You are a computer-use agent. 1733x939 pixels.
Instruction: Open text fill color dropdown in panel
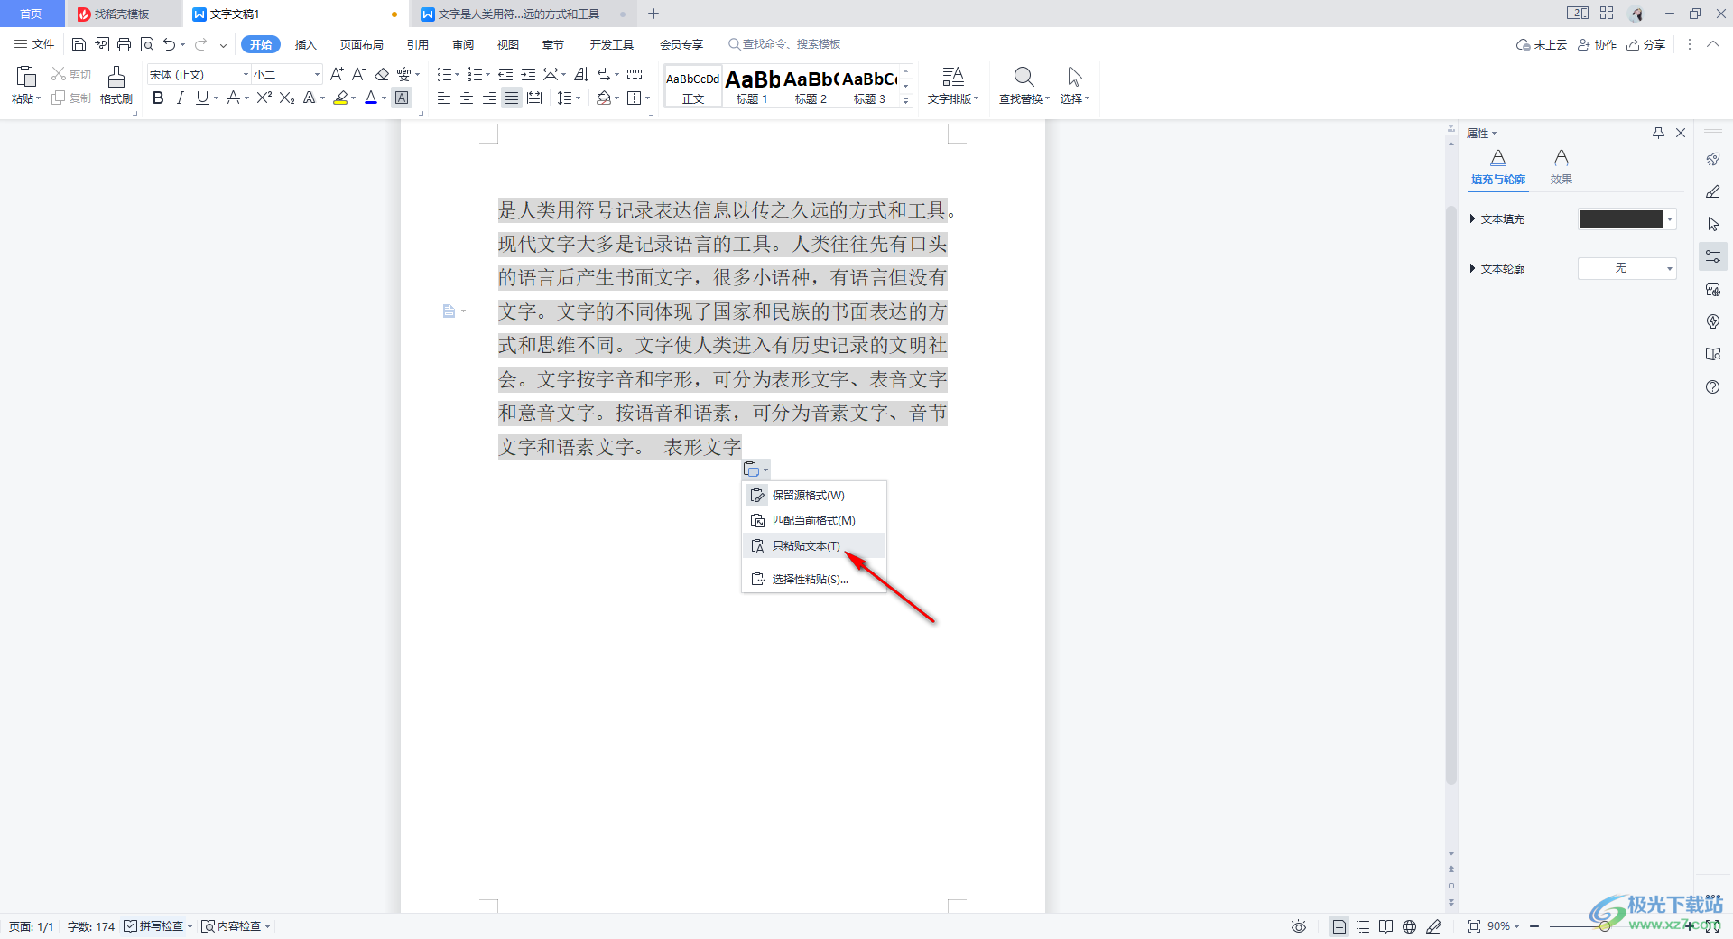point(1670,219)
